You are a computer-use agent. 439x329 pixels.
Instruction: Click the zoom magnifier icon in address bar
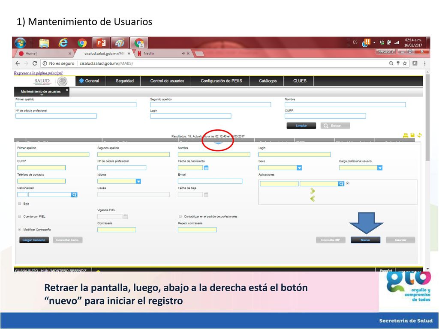391,63
